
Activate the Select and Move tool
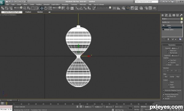tap(42, 8)
